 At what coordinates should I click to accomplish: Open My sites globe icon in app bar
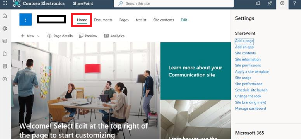5,28
